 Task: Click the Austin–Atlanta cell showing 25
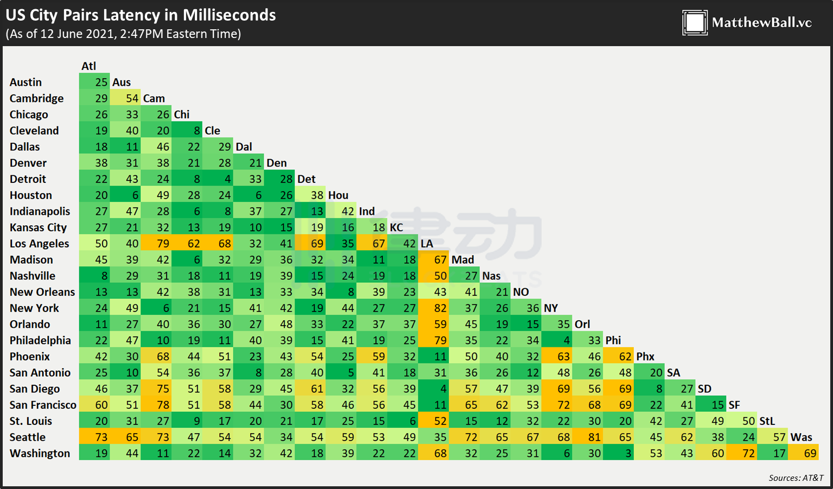[94, 82]
